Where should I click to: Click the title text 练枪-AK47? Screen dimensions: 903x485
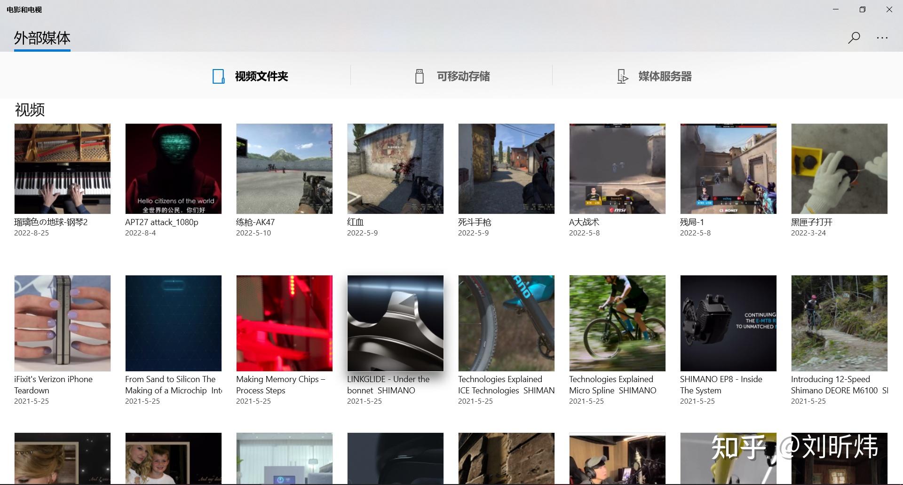tap(255, 222)
